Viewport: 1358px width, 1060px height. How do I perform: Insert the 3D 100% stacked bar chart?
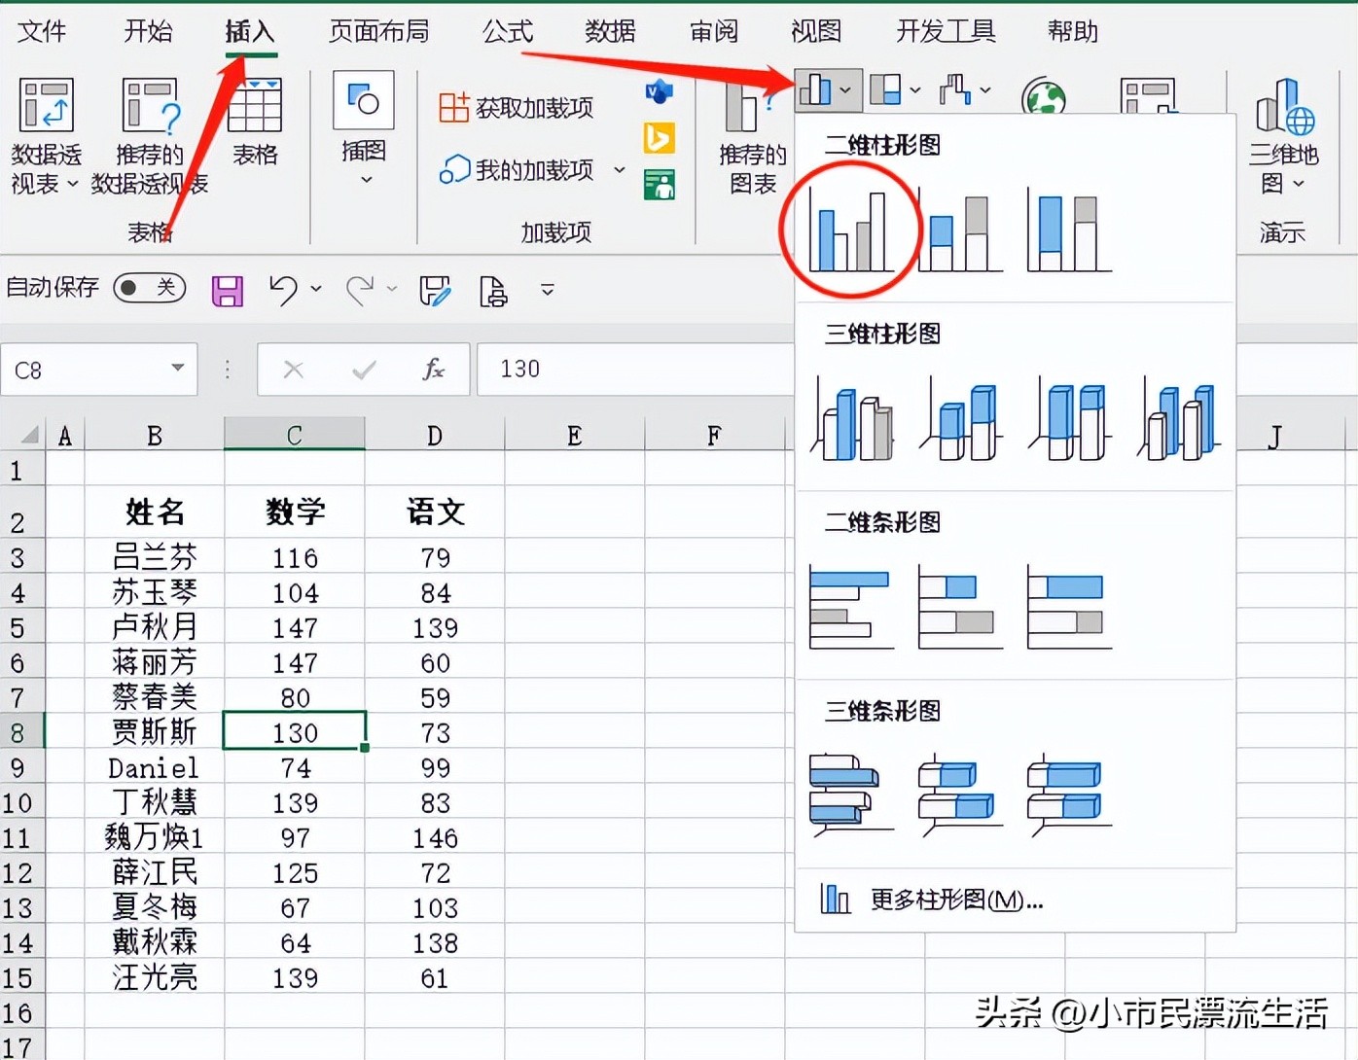pyautogui.click(x=1069, y=795)
